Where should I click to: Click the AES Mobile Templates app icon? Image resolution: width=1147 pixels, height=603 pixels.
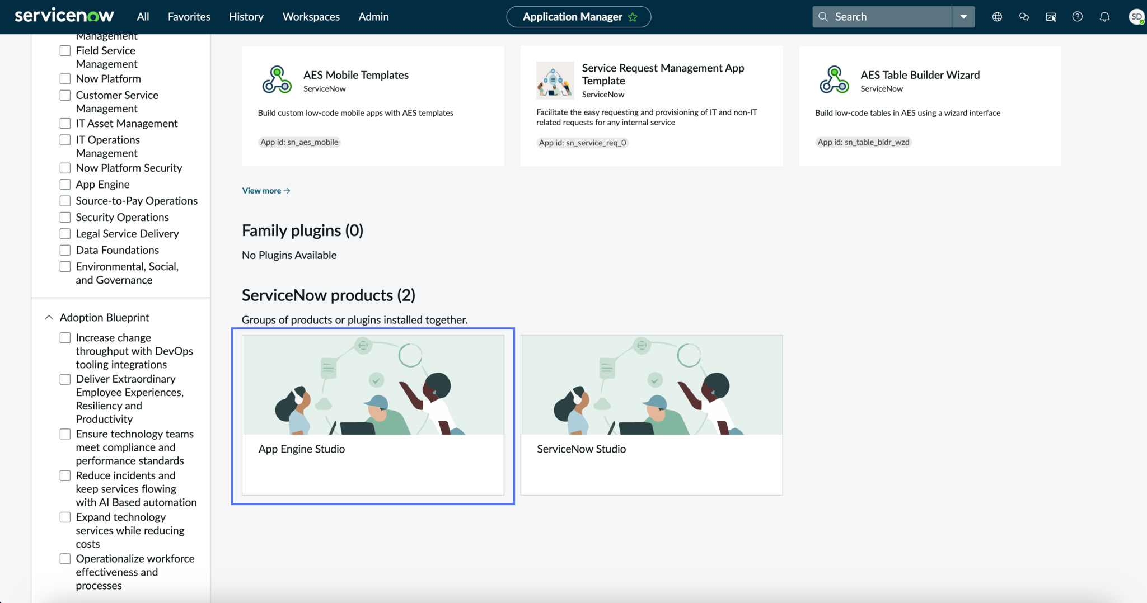[277, 79]
